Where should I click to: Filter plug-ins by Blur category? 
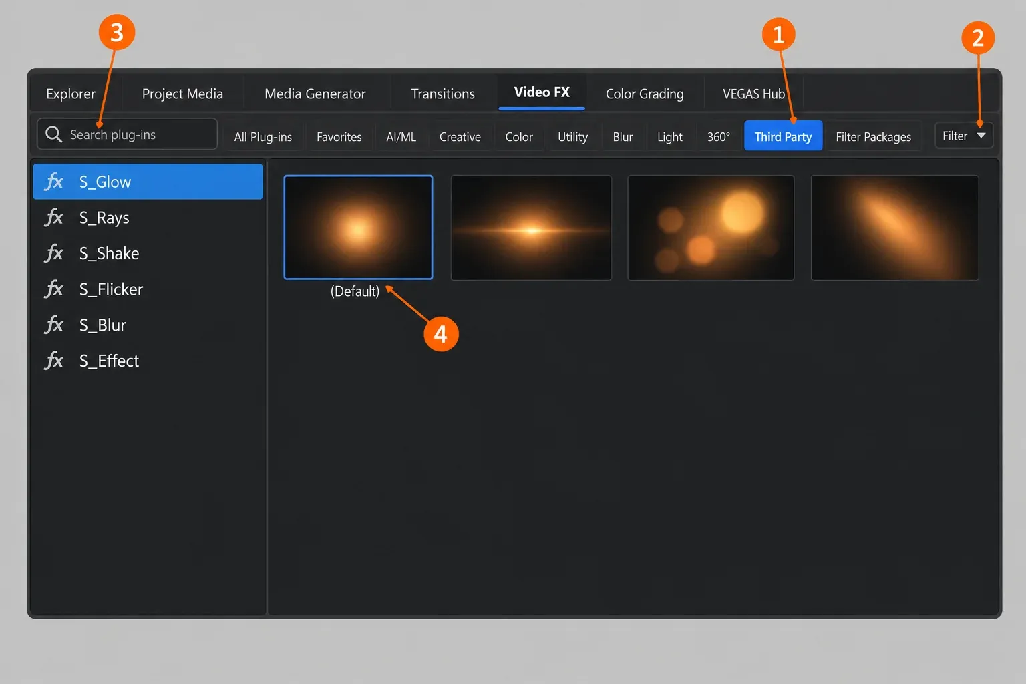click(623, 136)
